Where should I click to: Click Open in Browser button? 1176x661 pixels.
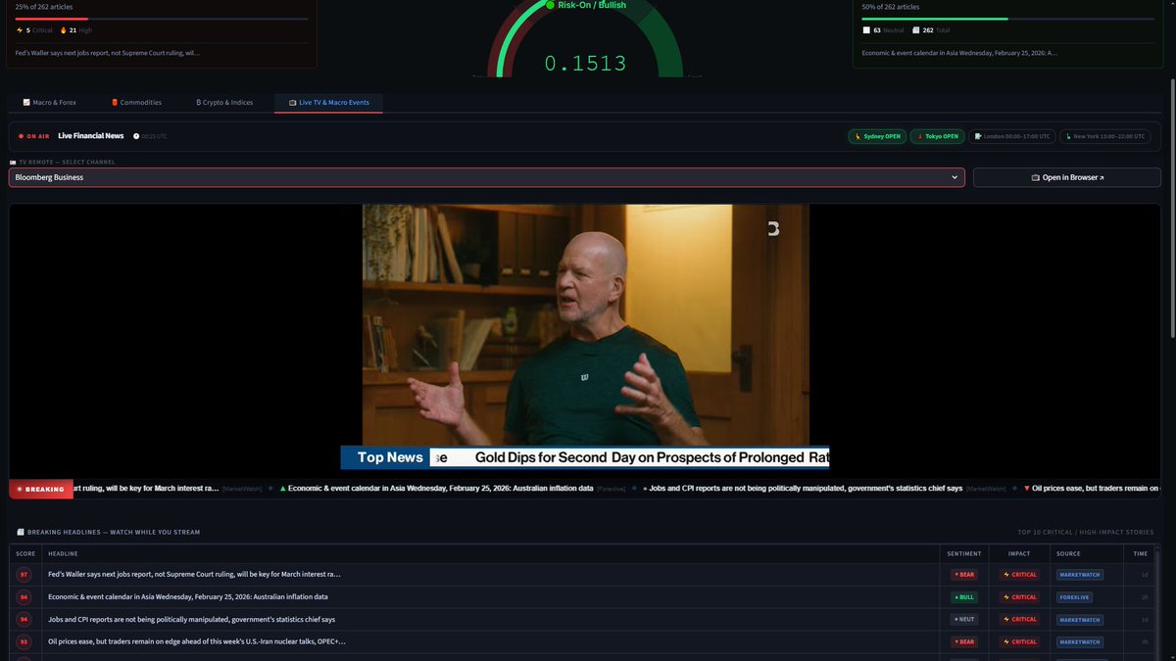click(x=1066, y=177)
